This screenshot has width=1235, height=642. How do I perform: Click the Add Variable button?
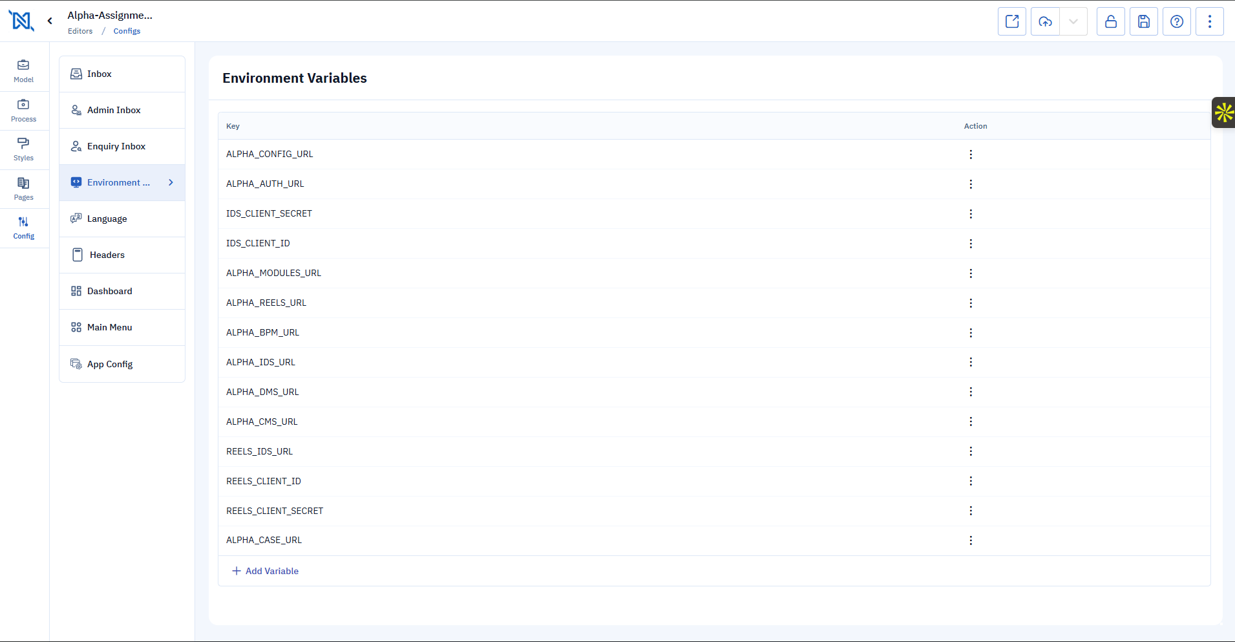pos(266,571)
